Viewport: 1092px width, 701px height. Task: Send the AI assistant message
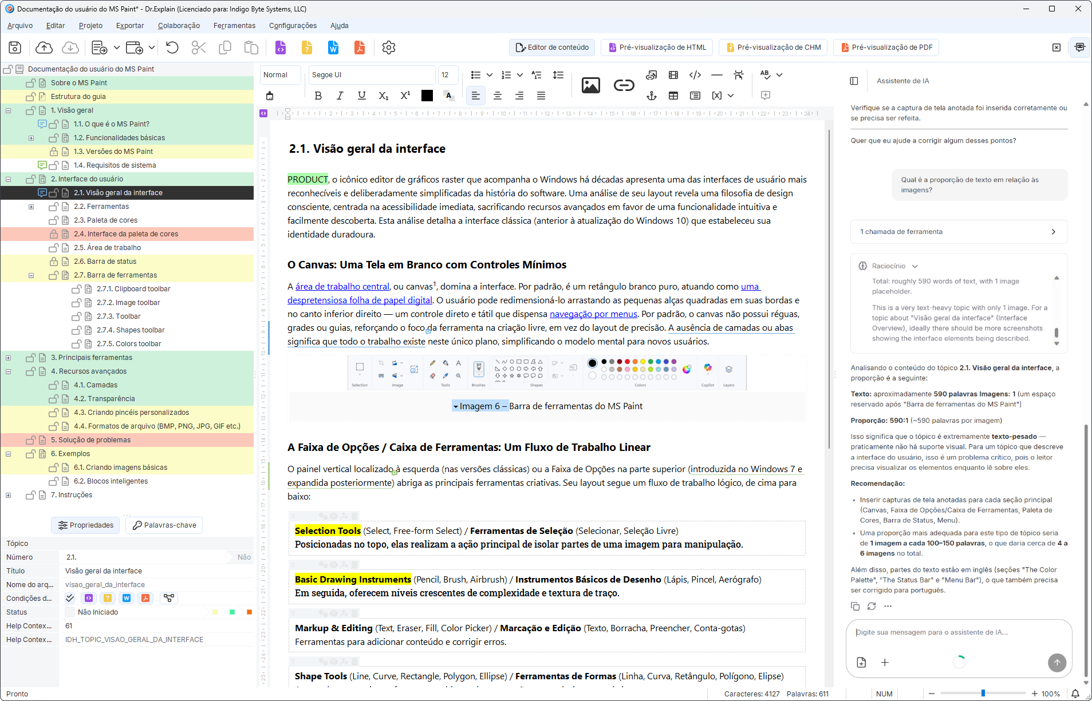pos(1057,662)
